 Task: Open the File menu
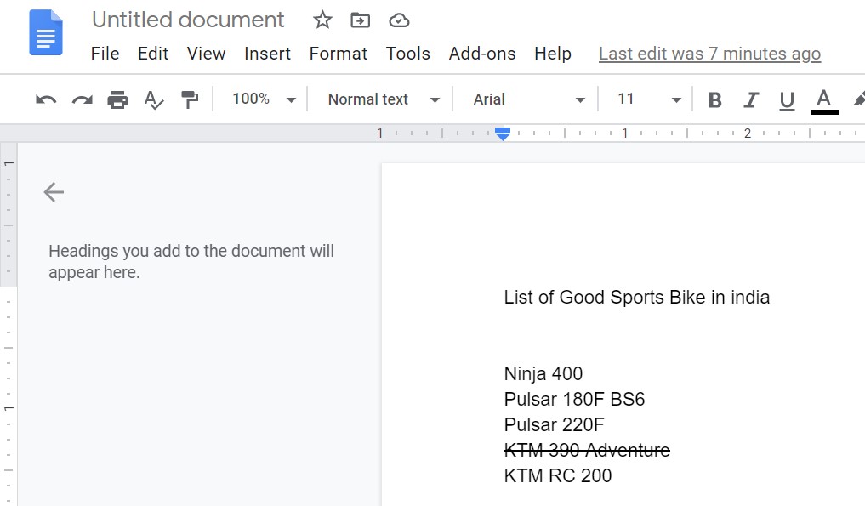105,54
